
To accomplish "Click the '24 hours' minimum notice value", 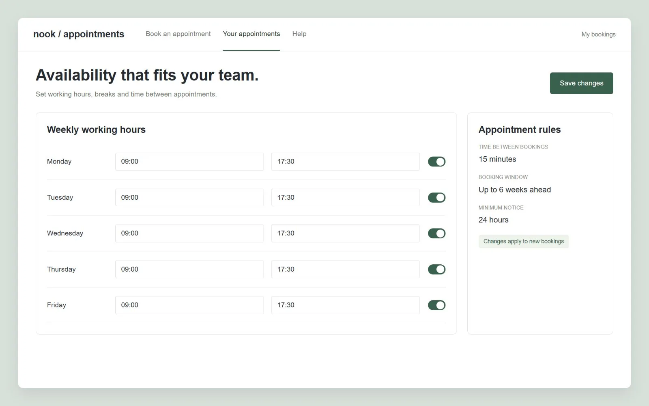I will (x=493, y=220).
